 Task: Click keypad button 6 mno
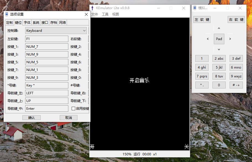236,67
